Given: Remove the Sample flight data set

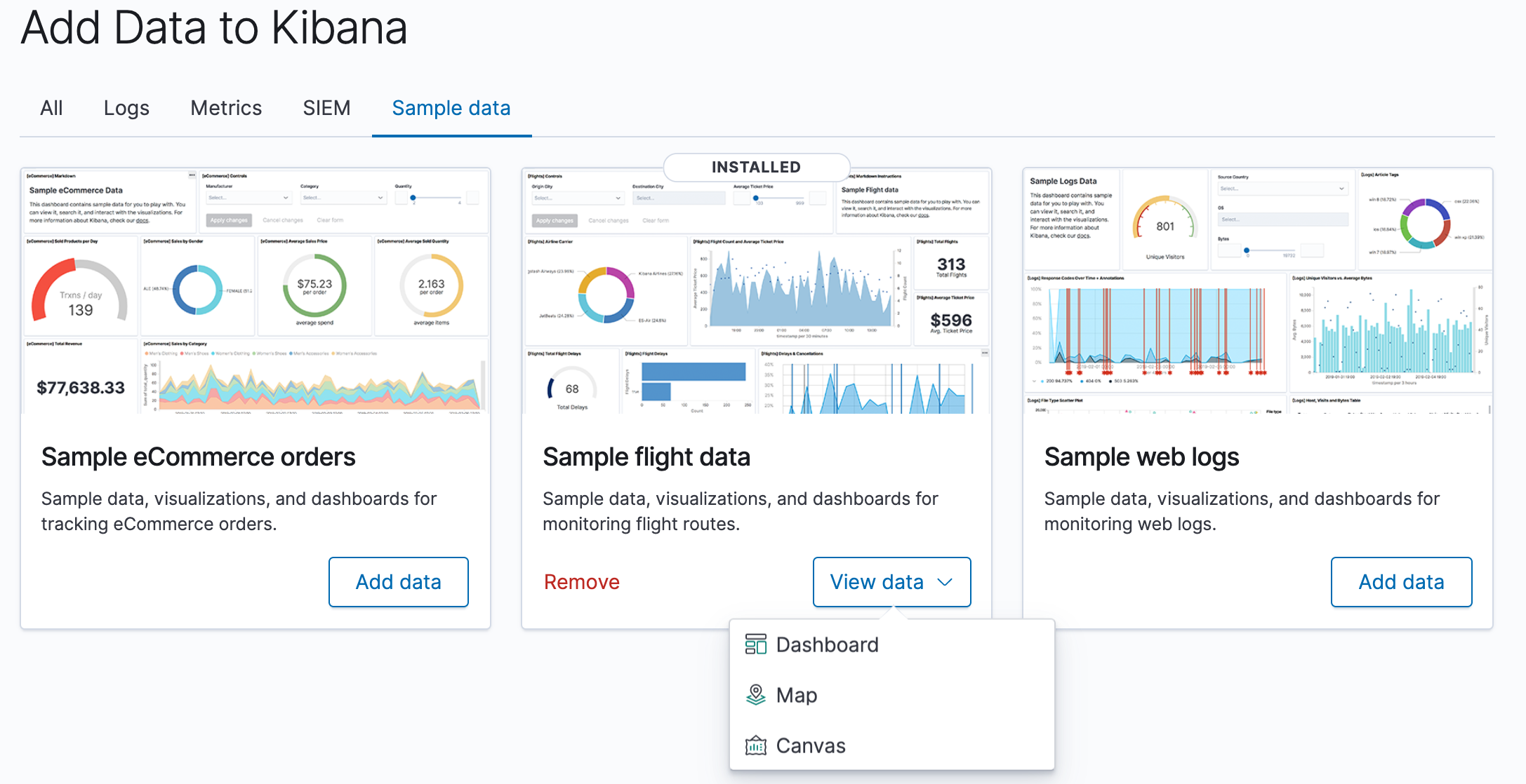Looking at the screenshot, I should coord(582,582).
